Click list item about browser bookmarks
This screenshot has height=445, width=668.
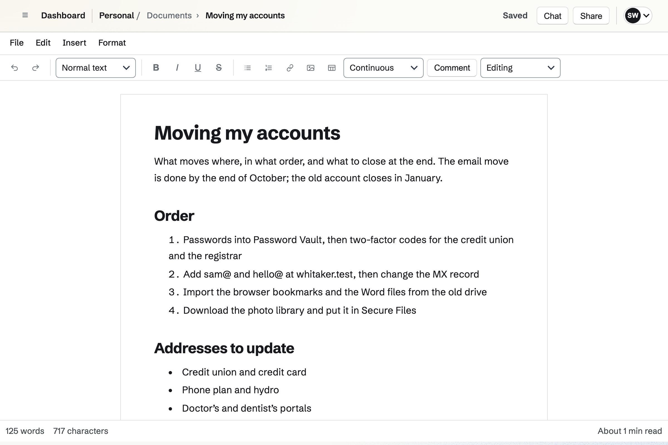click(328, 292)
